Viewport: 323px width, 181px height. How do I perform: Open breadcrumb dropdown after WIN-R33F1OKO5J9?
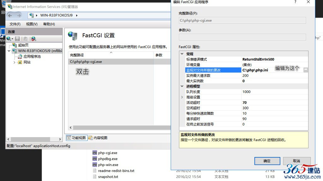77,15
